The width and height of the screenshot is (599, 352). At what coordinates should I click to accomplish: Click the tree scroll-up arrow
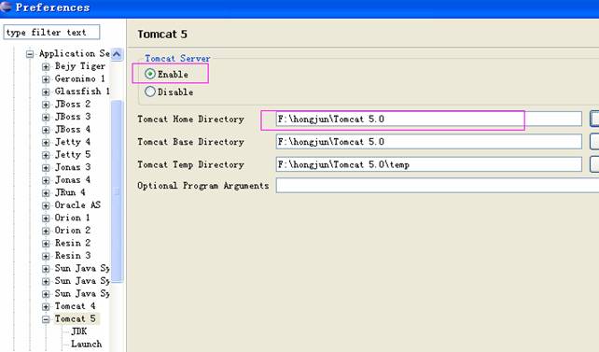tap(117, 54)
